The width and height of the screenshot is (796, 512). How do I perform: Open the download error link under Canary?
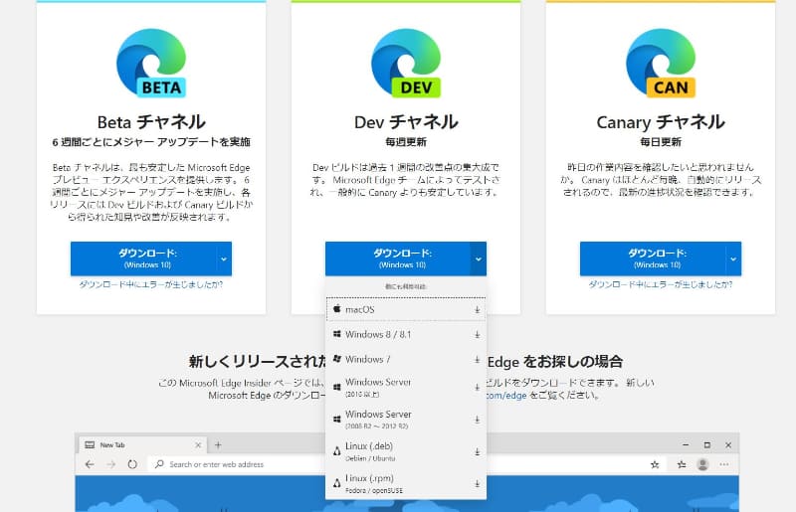[661, 284]
